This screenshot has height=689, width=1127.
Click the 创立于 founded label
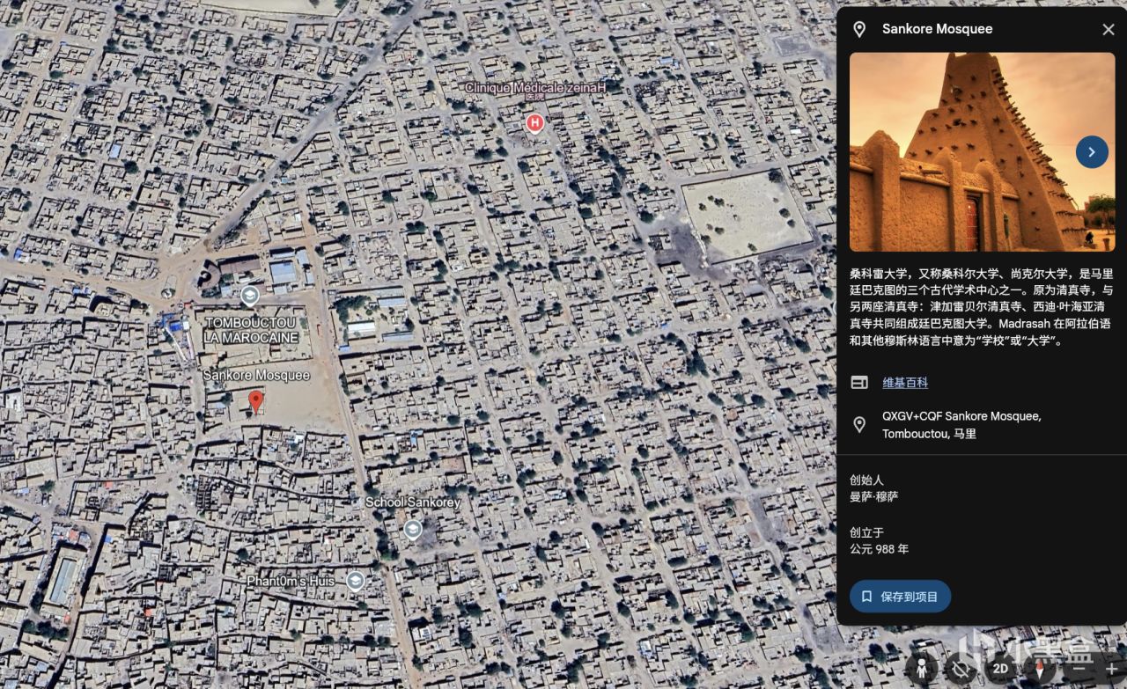point(866,532)
